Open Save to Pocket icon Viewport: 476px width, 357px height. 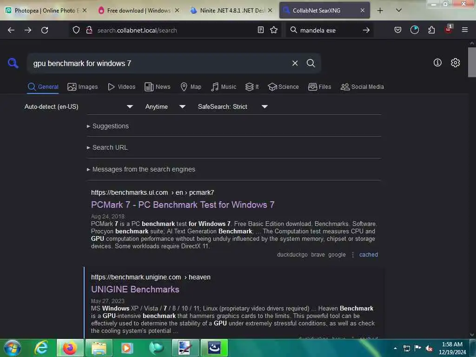pos(398,30)
